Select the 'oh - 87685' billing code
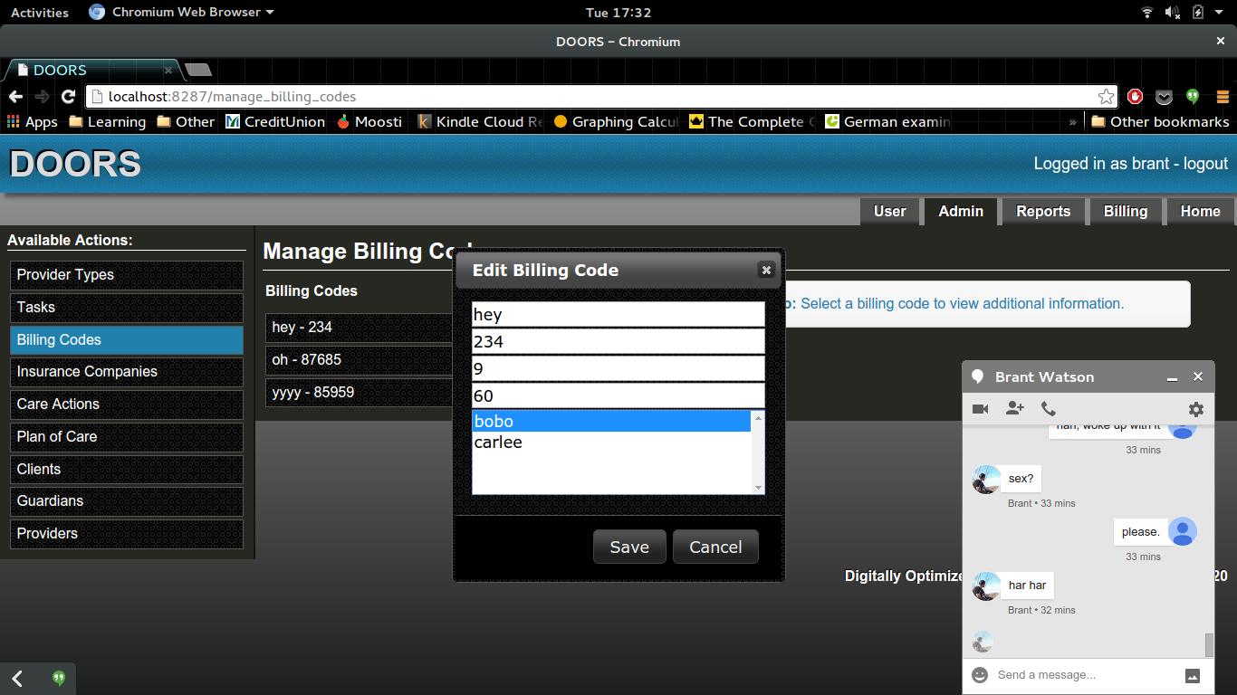Image resolution: width=1237 pixels, height=695 pixels. click(x=360, y=360)
